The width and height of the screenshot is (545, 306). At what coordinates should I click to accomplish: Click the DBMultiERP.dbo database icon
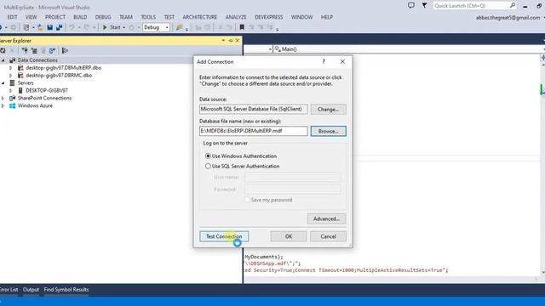coord(20,68)
